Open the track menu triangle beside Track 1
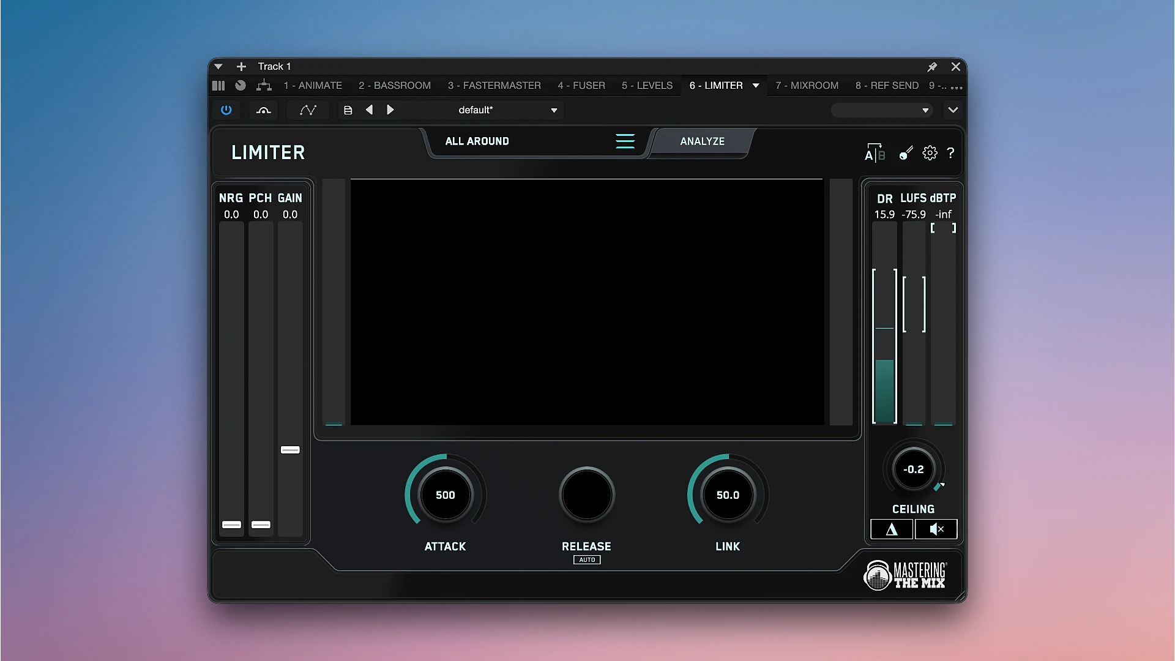Viewport: 1175px width, 661px height. tap(218, 67)
